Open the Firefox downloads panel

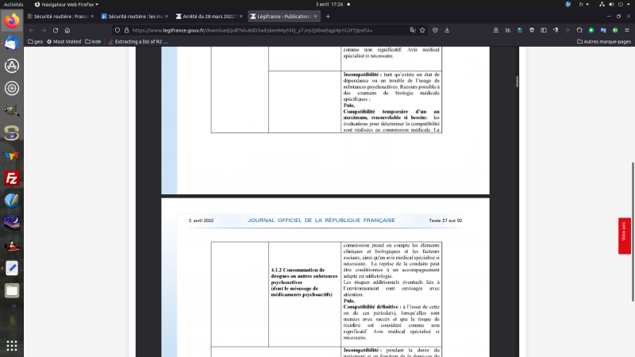[x=448, y=30]
